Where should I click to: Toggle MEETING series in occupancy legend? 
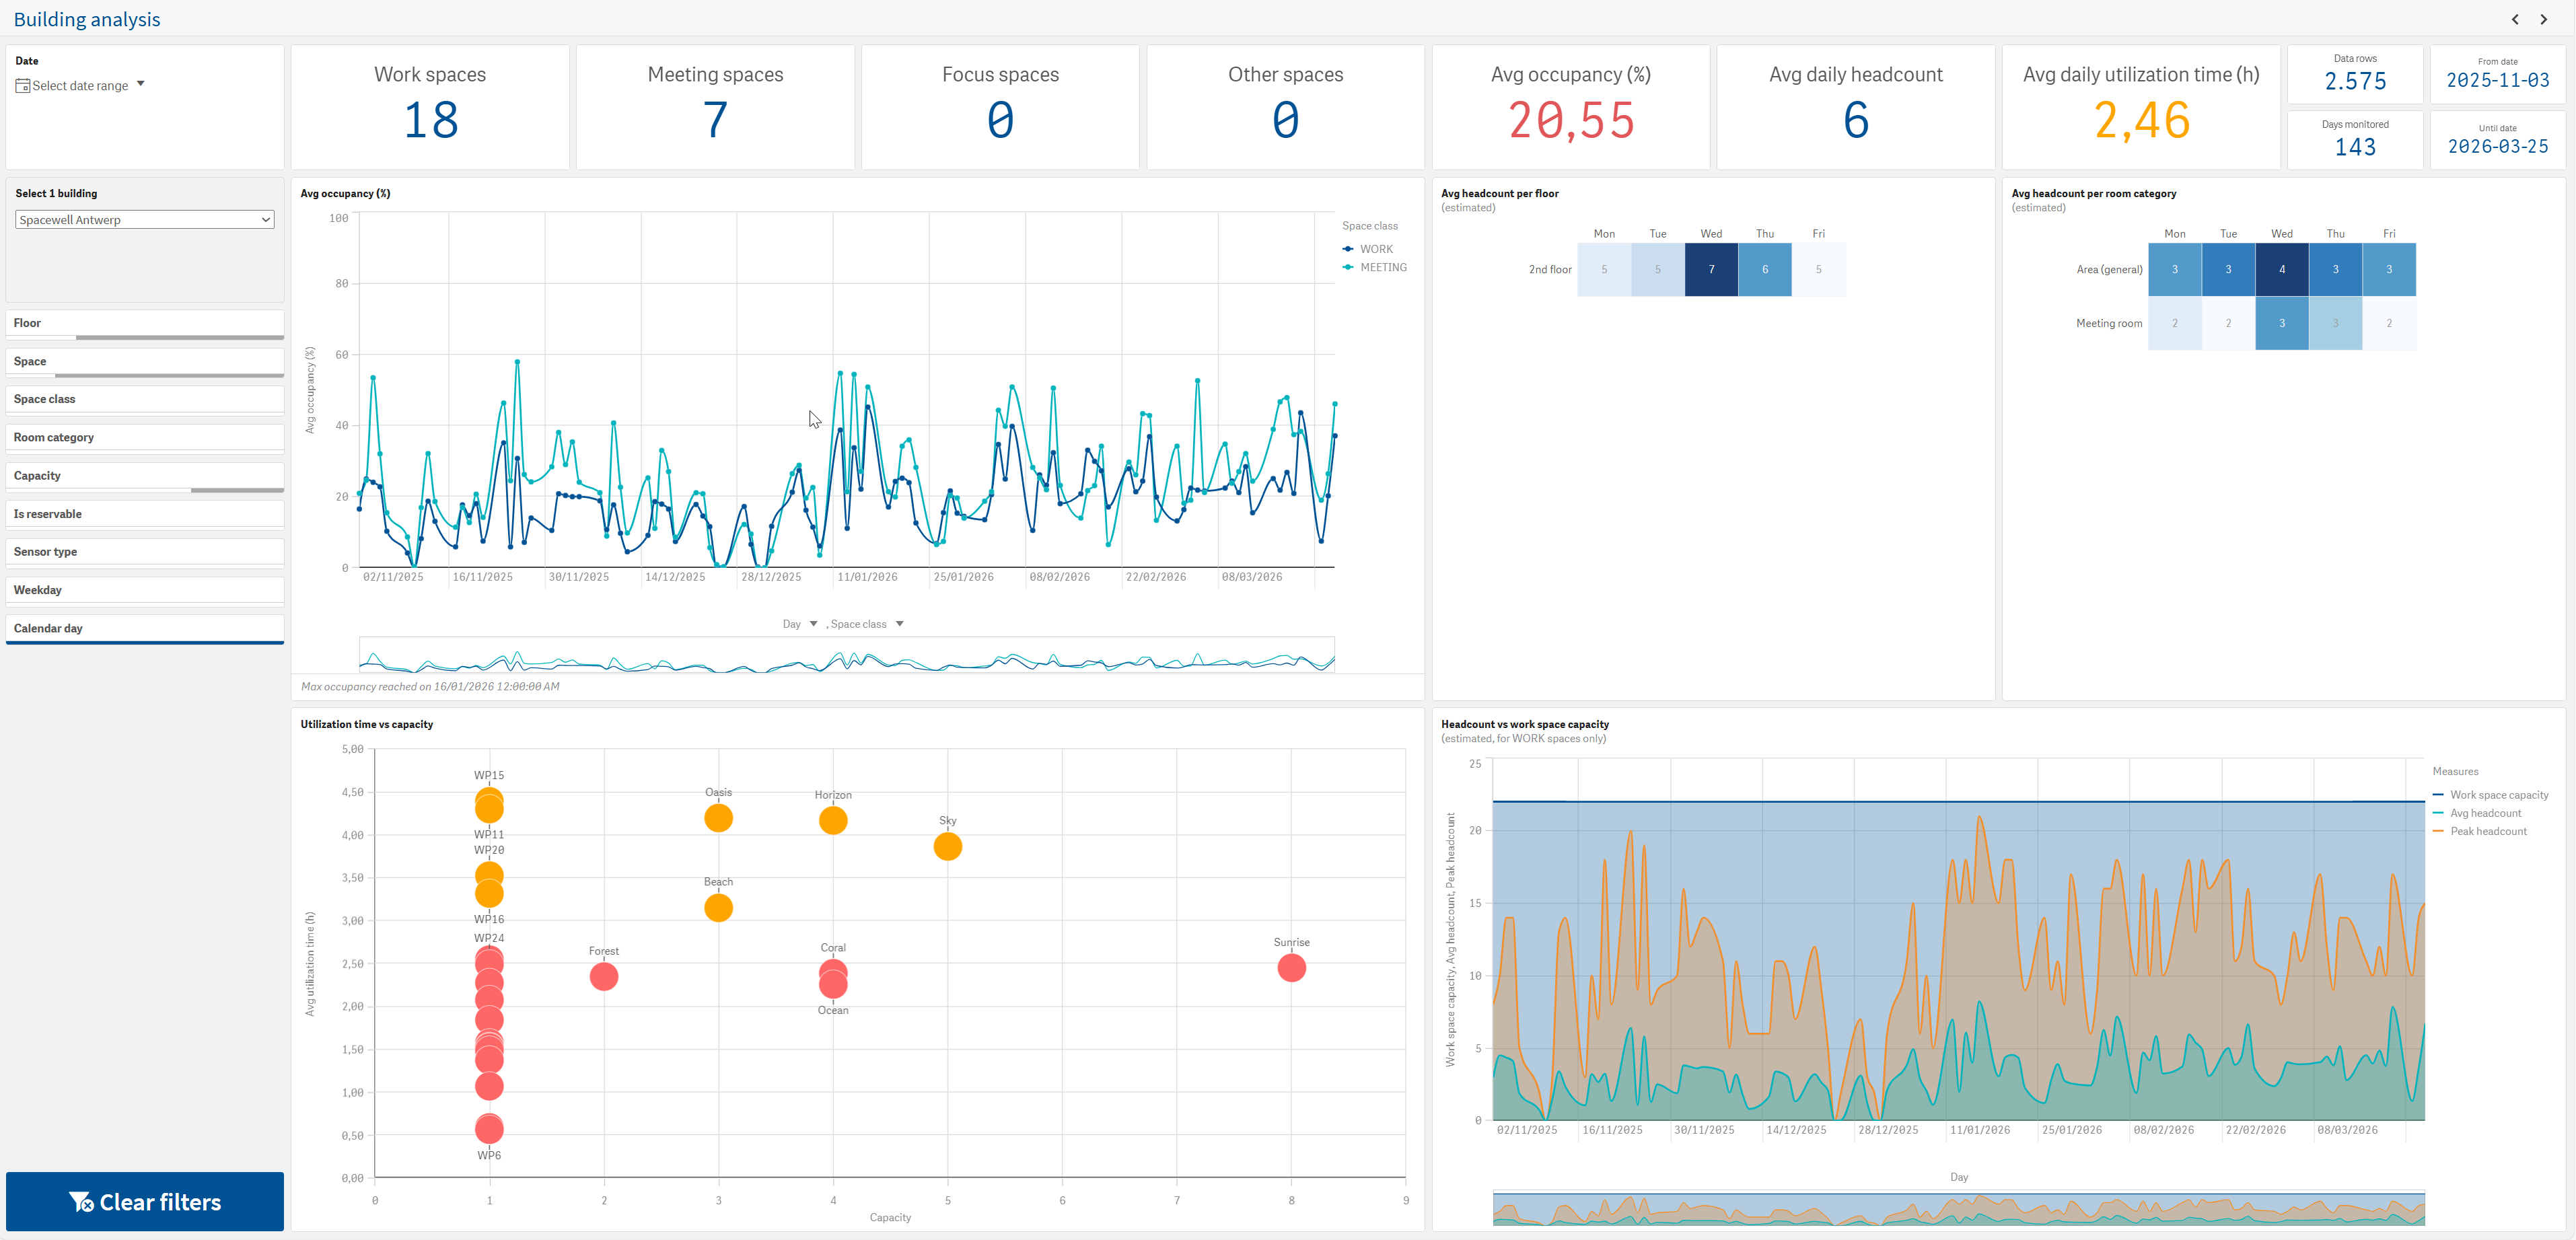pos(1375,267)
